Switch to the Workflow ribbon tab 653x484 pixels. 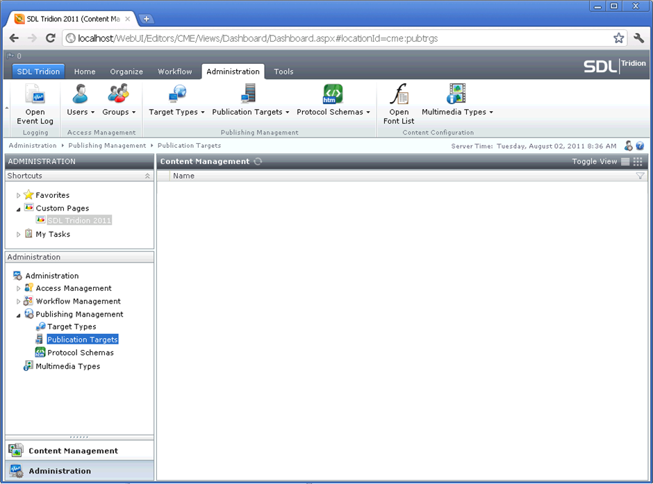174,72
